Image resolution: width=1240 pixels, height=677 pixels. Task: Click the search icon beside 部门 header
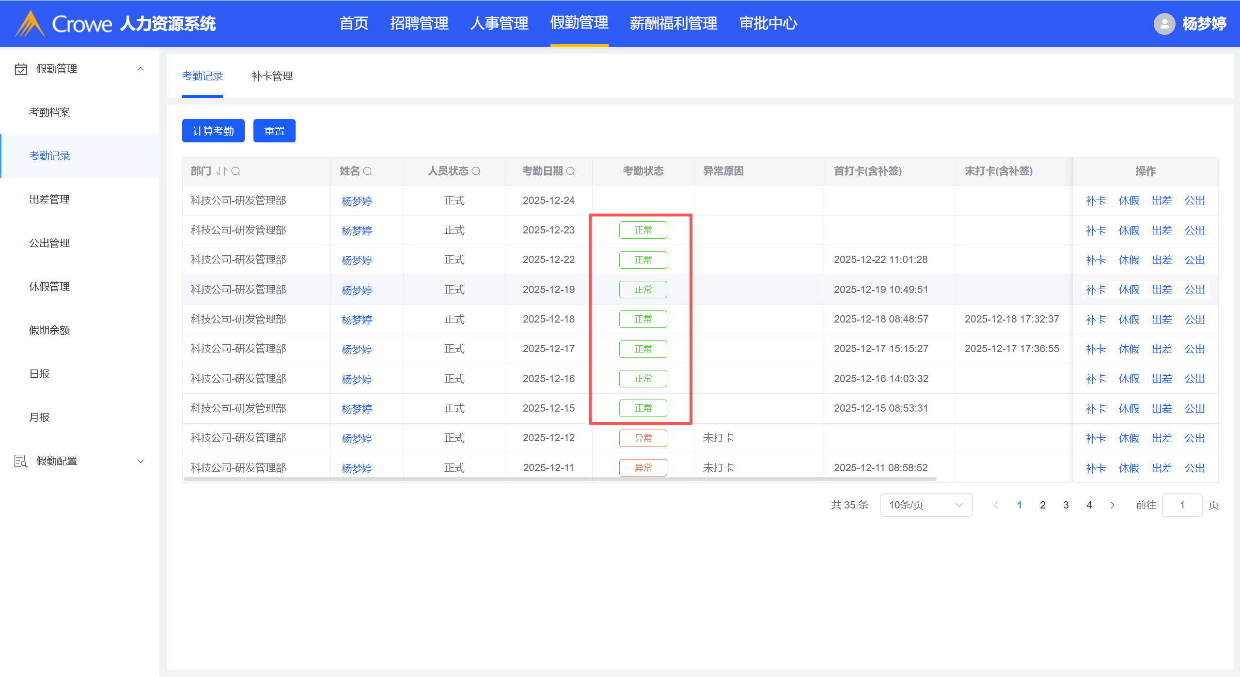235,171
